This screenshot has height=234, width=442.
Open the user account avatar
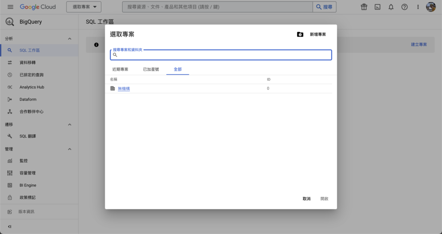pyautogui.click(x=431, y=7)
